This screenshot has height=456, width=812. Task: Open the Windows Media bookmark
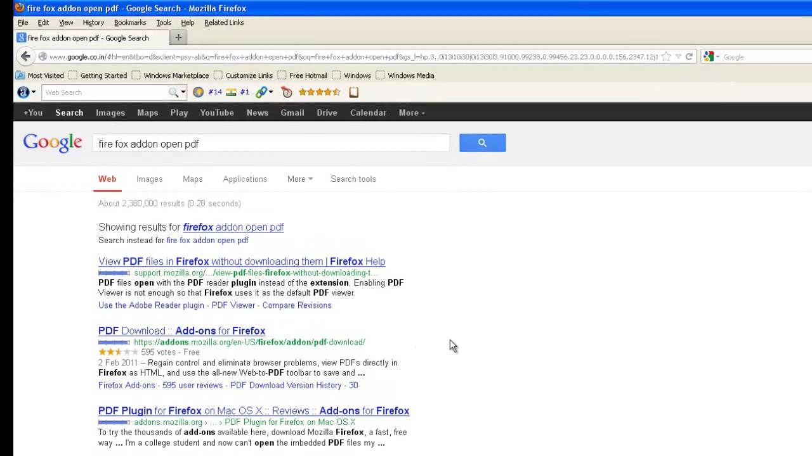click(405, 75)
